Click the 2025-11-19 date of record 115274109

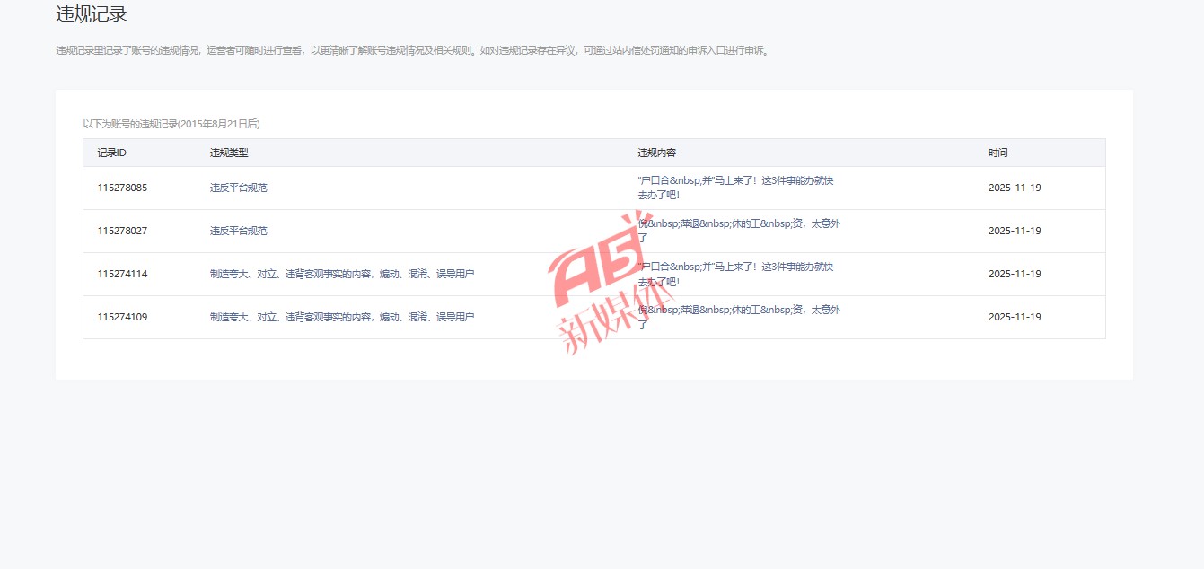click(1015, 317)
